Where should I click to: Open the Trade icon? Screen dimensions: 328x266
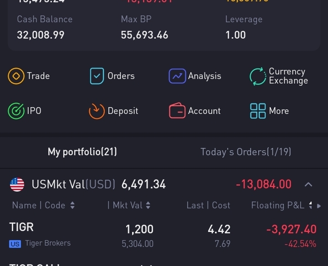pyautogui.click(x=16, y=76)
